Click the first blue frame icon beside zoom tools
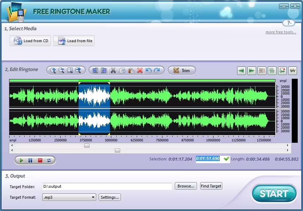 pos(95,71)
